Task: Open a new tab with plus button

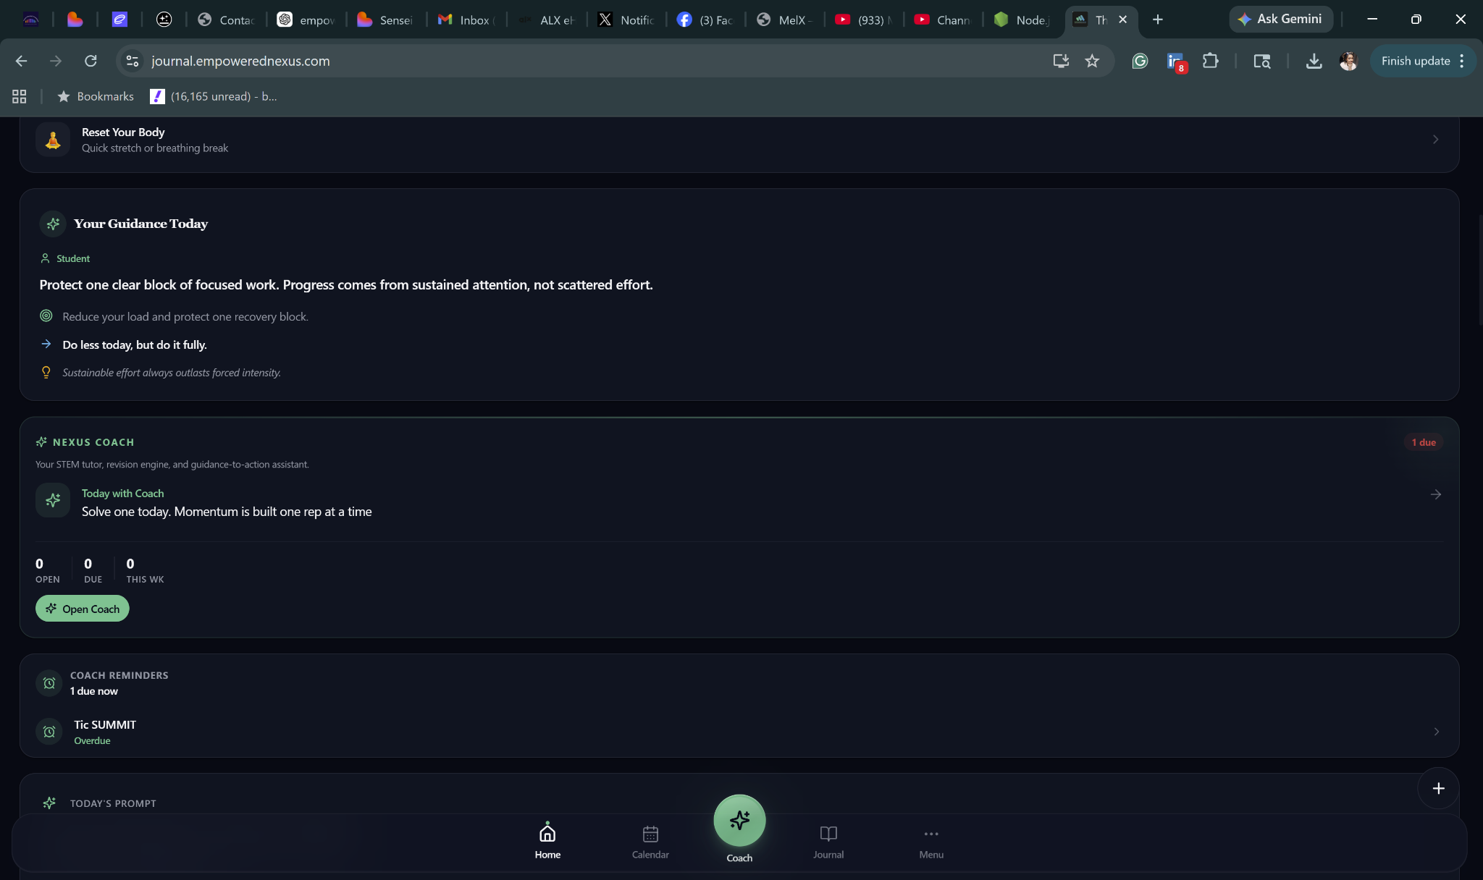Action: (1157, 20)
